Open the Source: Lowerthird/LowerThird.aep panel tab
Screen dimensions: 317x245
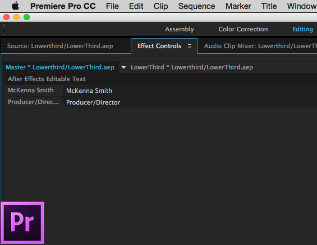60,46
